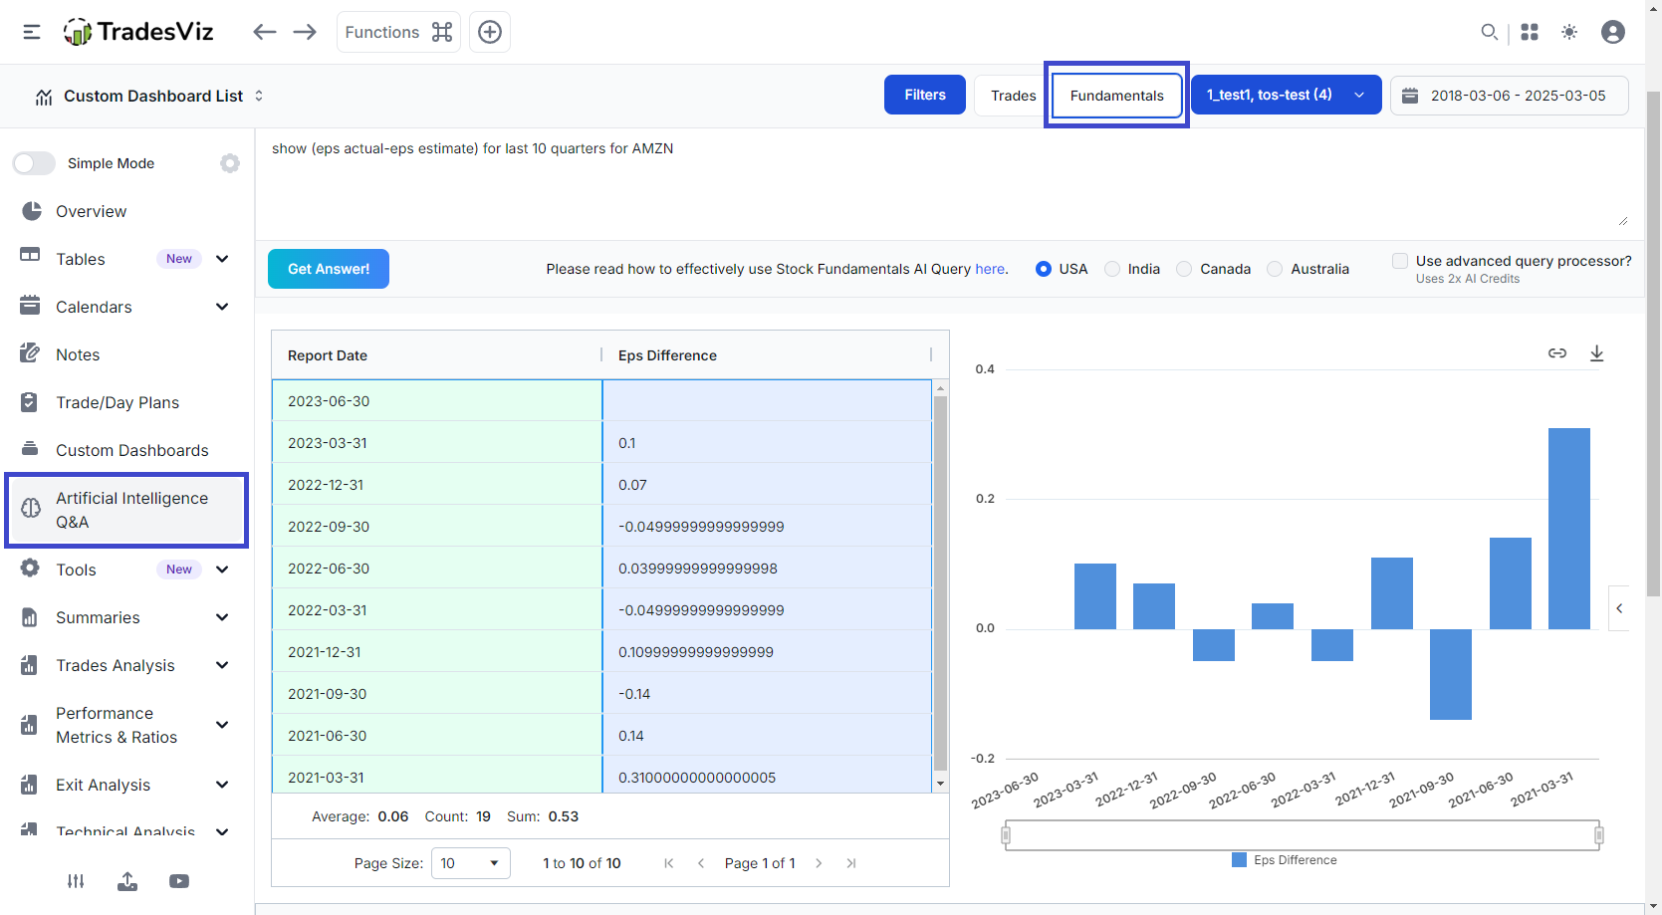The width and height of the screenshot is (1662, 915).
Task: Click the TradesViz logo
Action: tap(138, 32)
